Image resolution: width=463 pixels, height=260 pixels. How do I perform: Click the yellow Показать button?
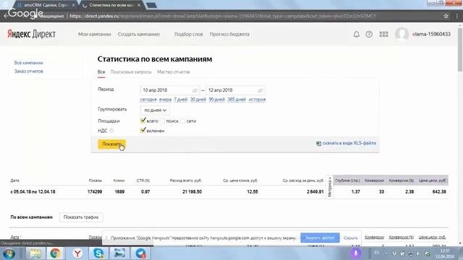click(x=111, y=144)
